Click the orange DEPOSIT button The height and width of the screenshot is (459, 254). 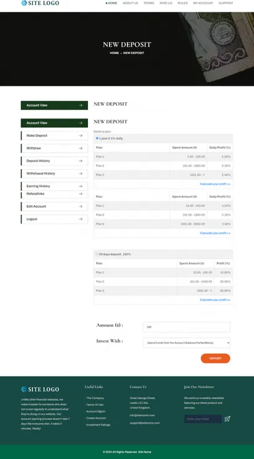click(x=216, y=358)
